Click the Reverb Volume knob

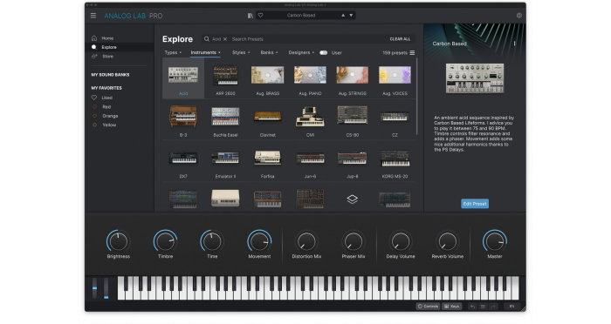click(x=447, y=241)
